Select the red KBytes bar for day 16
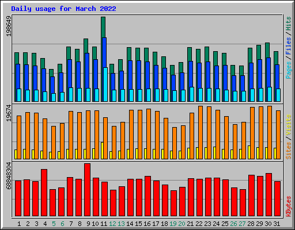The width and height of the screenshot is (295, 230). [x=147, y=196]
